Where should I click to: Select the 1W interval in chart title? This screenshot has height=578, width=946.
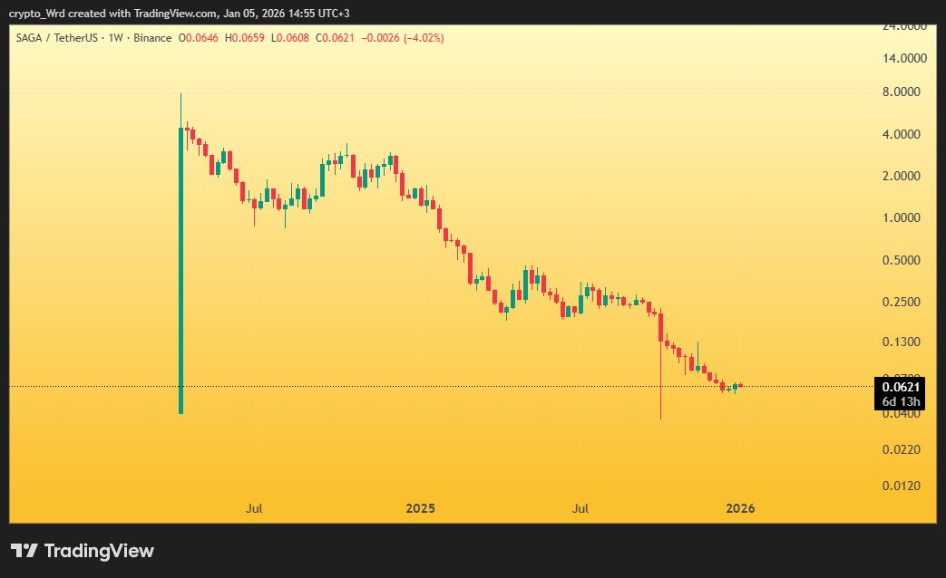[x=116, y=38]
